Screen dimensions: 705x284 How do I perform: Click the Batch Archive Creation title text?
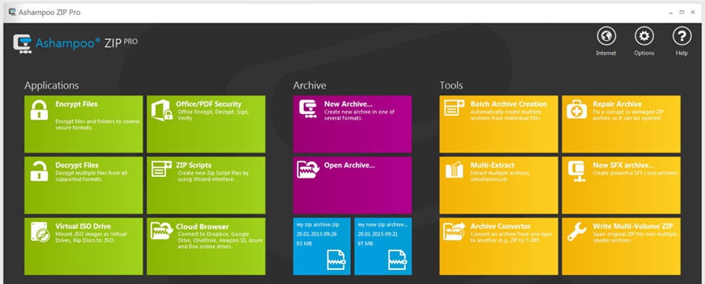click(508, 104)
